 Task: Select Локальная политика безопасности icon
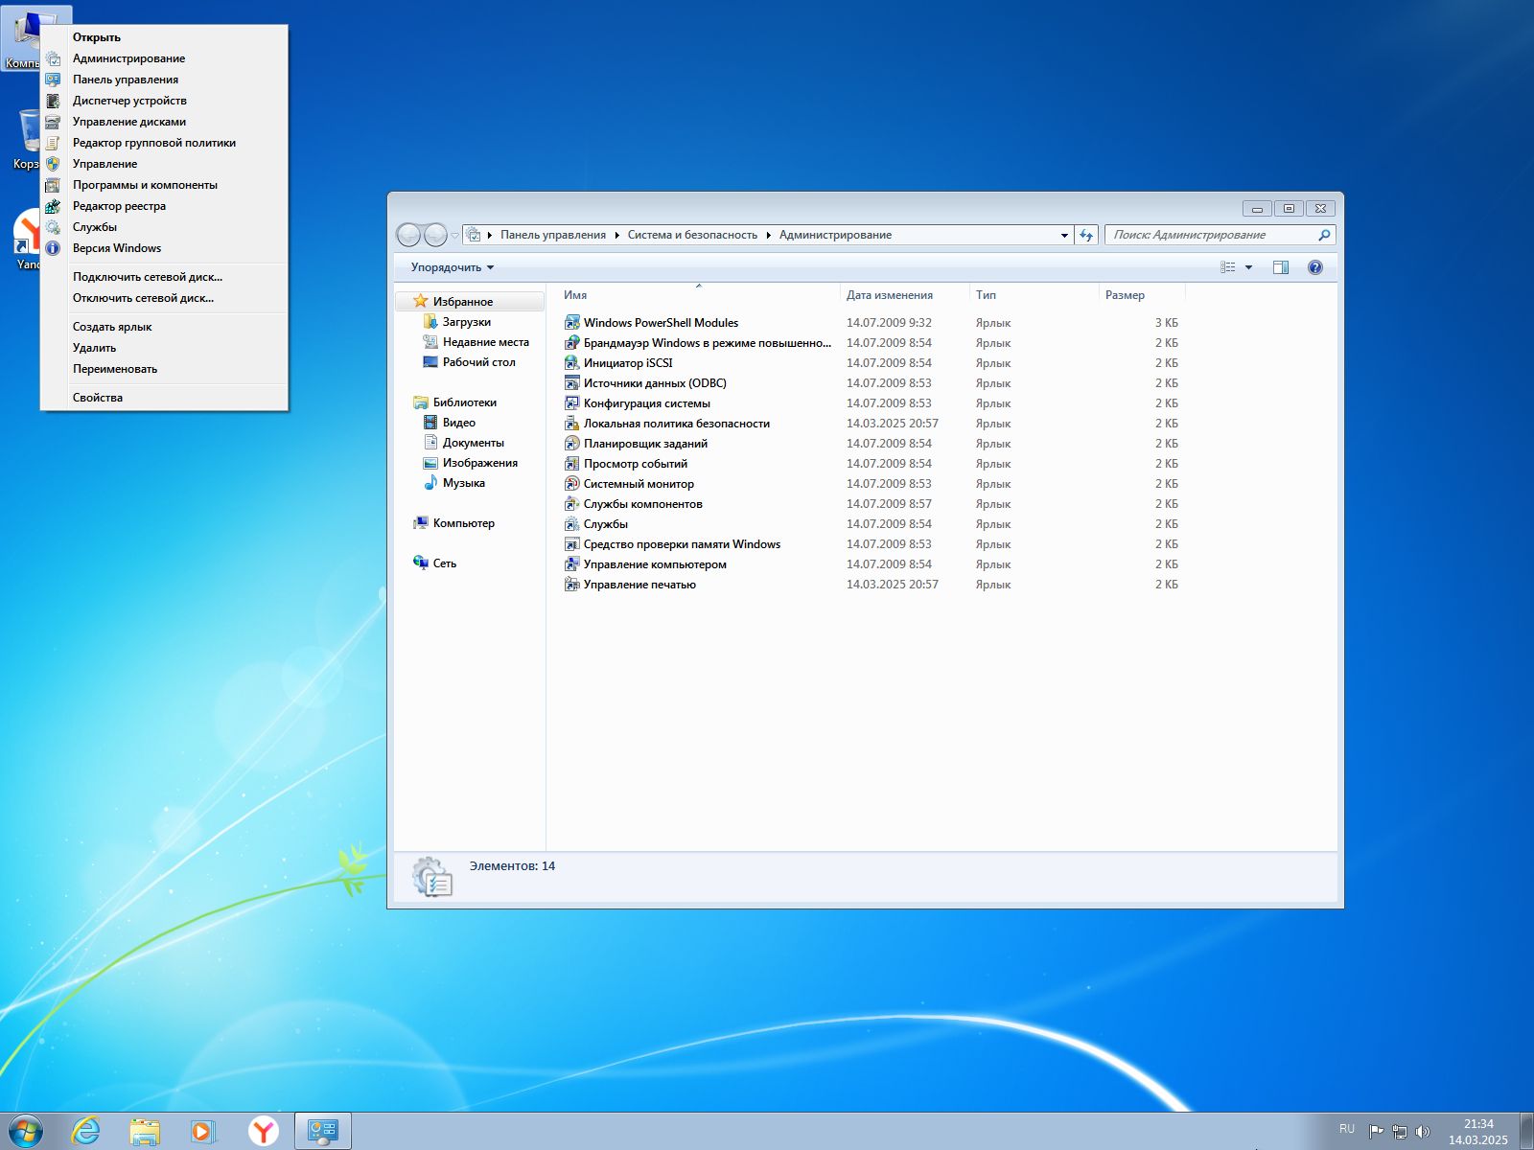coord(571,424)
